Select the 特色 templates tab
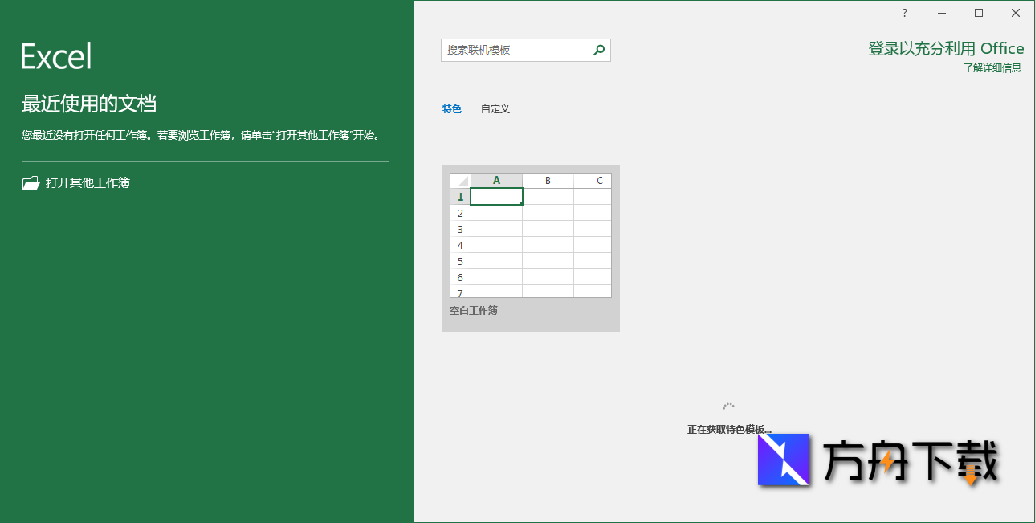 tap(451, 108)
